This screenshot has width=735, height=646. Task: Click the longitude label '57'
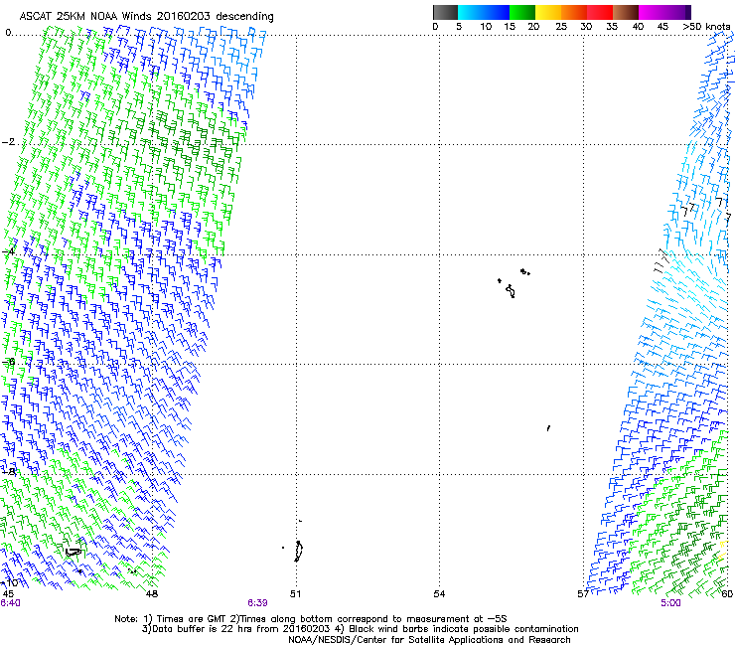point(583,594)
